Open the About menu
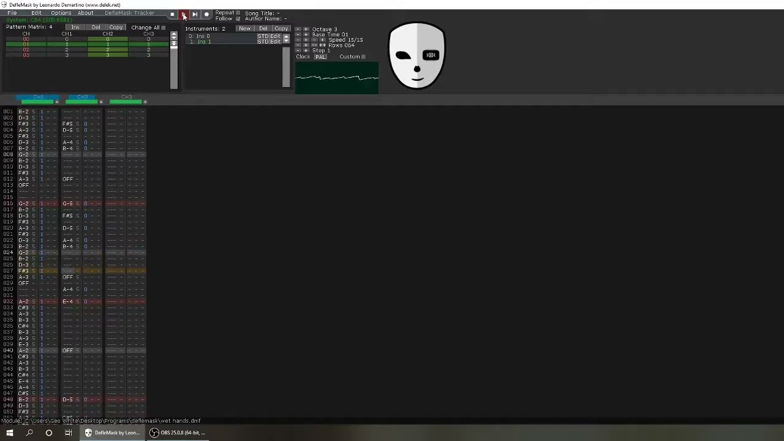 (x=86, y=13)
